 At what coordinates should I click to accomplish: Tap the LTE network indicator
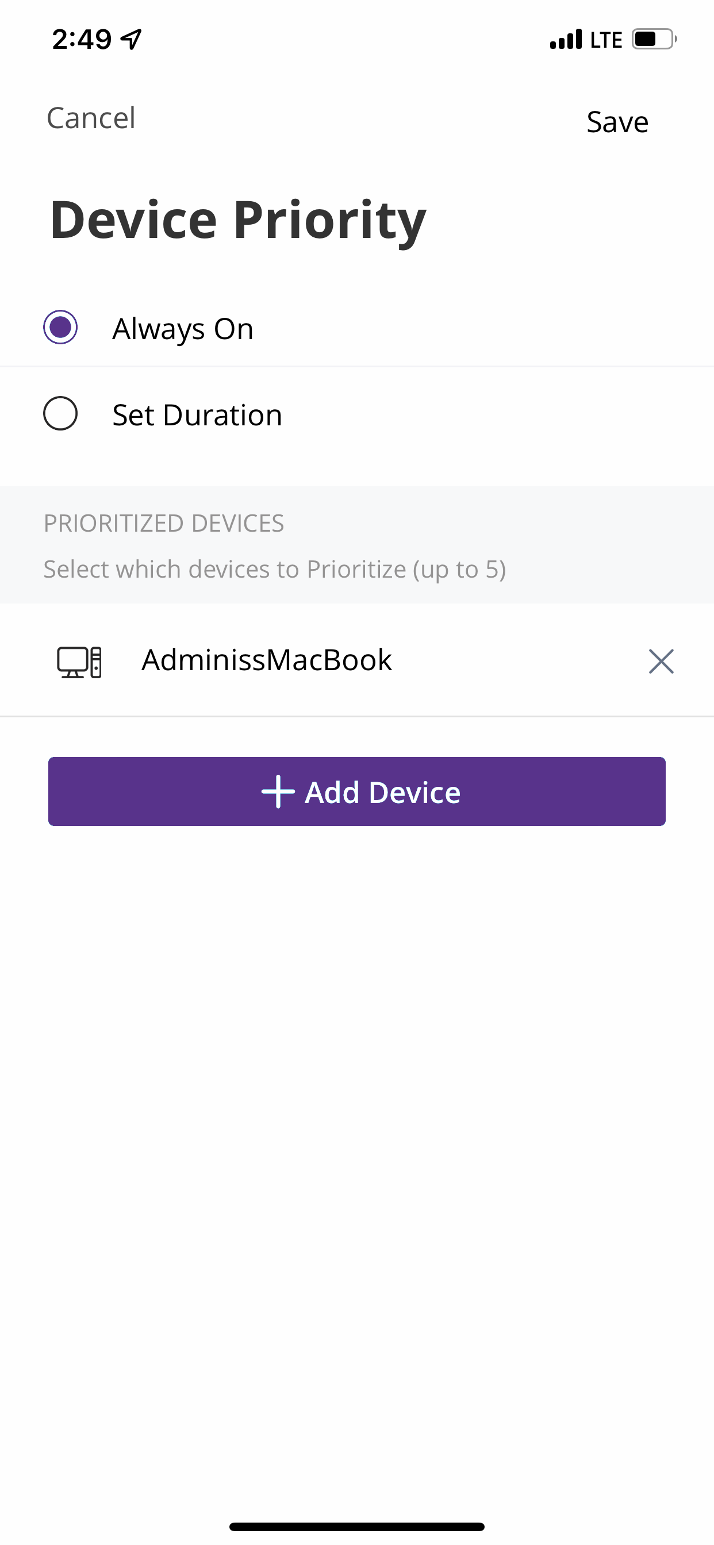pyautogui.click(x=606, y=40)
